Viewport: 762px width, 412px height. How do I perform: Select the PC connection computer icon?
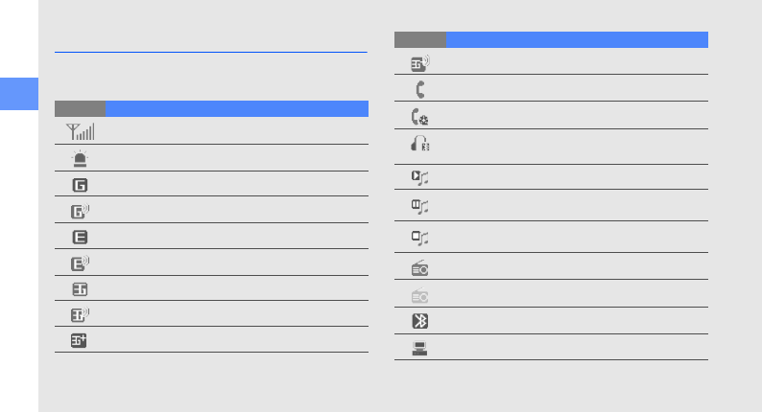[x=419, y=348]
